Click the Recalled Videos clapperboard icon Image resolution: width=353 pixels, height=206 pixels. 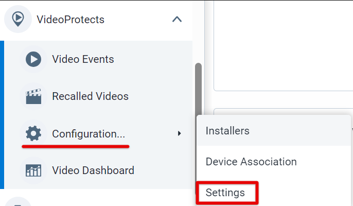tap(33, 96)
